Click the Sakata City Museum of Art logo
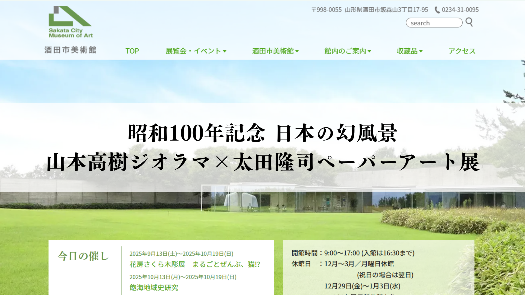The height and width of the screenshot is (295, 525). click(x=70, y=22)
